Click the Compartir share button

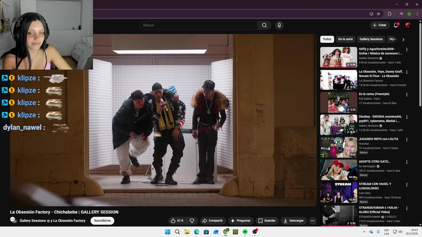click(x=212, y=221)
